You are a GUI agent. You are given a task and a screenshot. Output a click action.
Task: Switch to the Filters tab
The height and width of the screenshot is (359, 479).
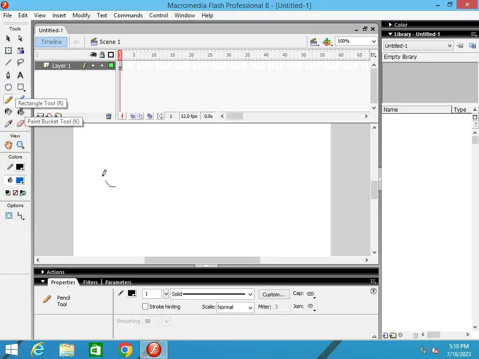(x=90, y=282)
